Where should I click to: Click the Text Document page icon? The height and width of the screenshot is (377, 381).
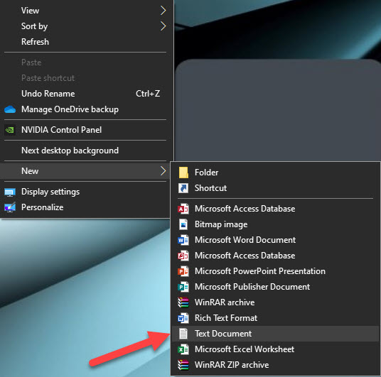tap(183, 334)
